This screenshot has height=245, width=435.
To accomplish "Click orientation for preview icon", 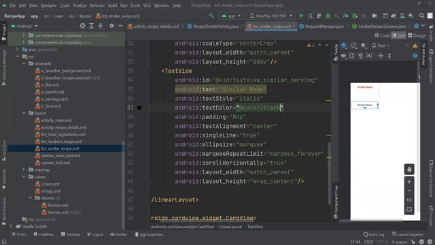I will pyautogui.click(x=353, y=46).
